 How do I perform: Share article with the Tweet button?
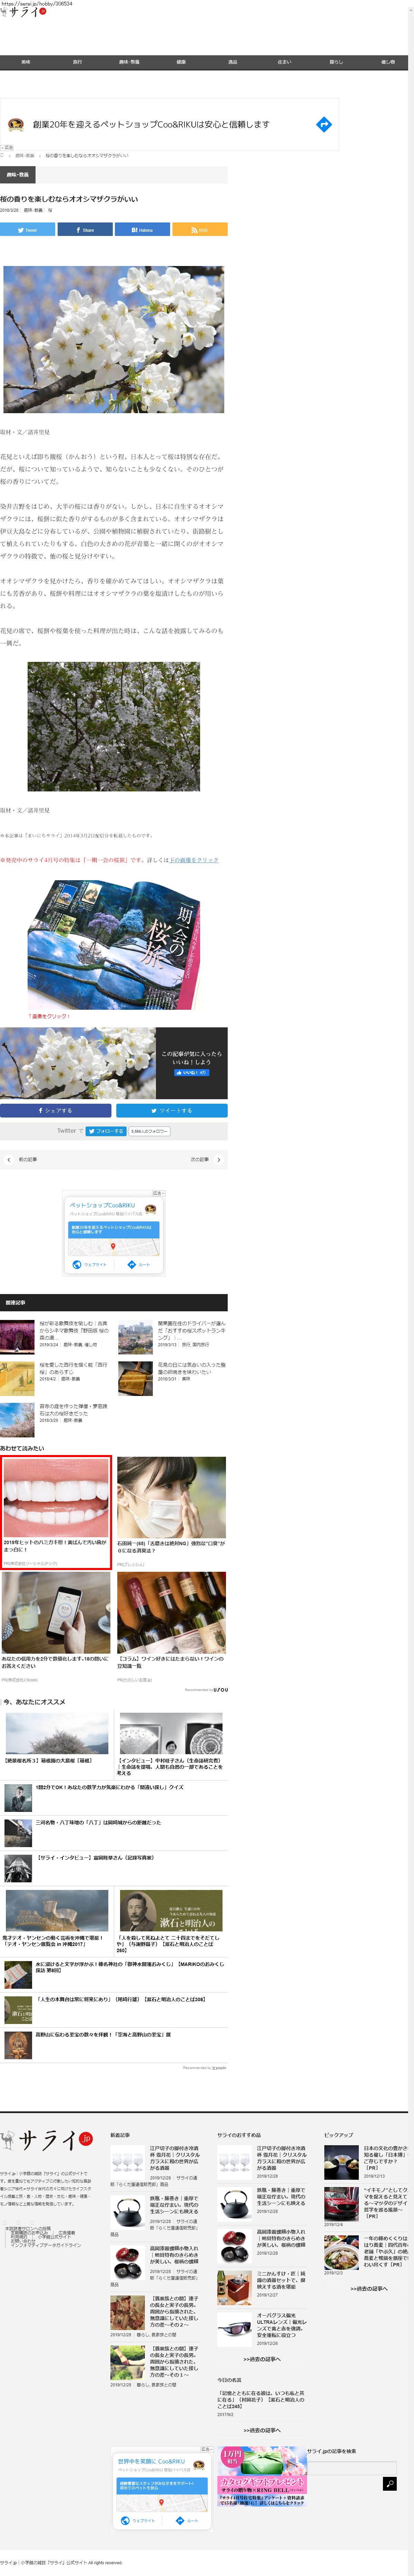click(x=28, y=230)
